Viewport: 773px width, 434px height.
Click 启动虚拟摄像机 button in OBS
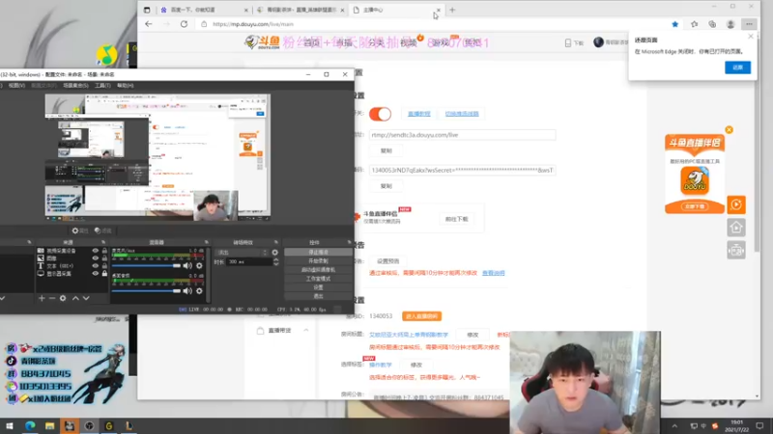319,270
